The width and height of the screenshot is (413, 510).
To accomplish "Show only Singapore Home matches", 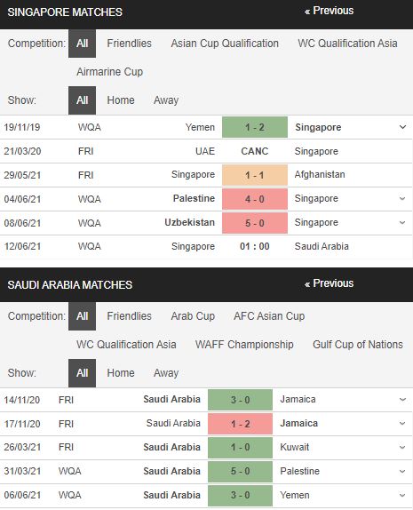I will point(121,100).
